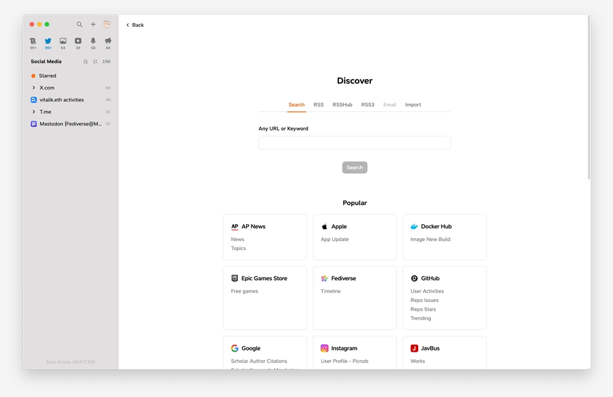The height and width of the screenshot is (397, 613).
Task: Open Scholar Author Citations under Google
Action: tap(259, 361)
